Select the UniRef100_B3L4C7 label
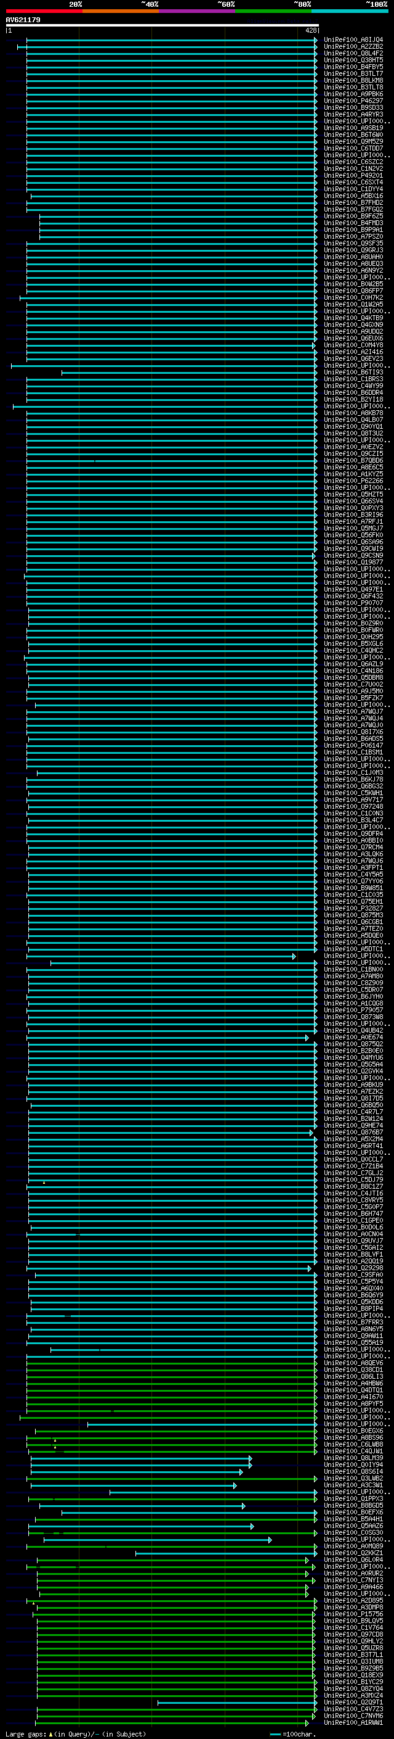Screen dimensions: 394x1739 pos(353,820)
